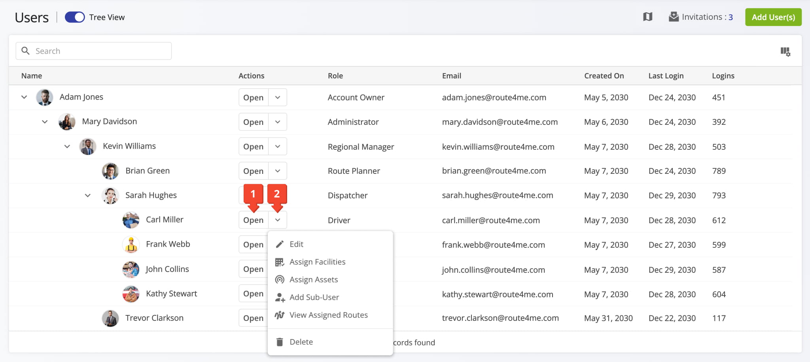810x362 pixels.
Task: Select Edit in the actions menu
Action: click(330, 244)
